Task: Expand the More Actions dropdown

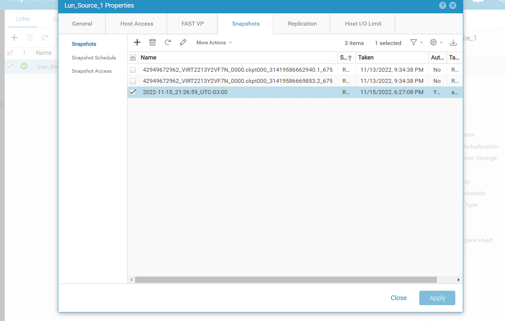Action: click(x=214, y=43)
